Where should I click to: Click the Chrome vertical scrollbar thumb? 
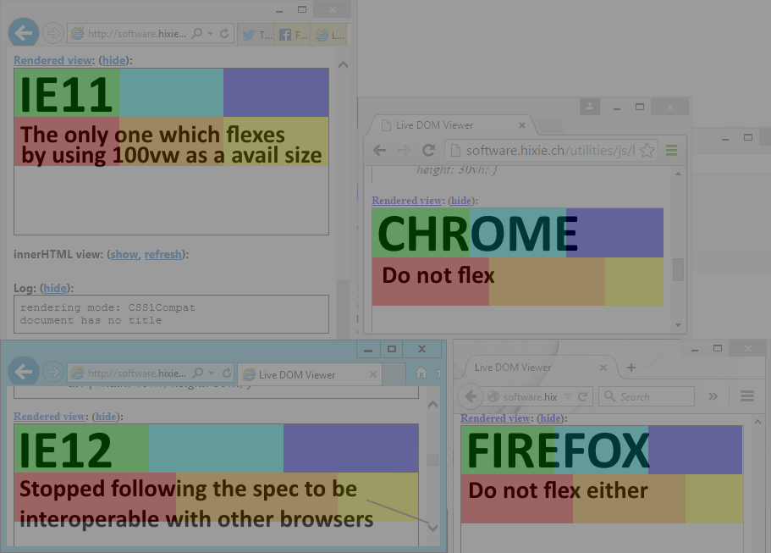[678, 269]
